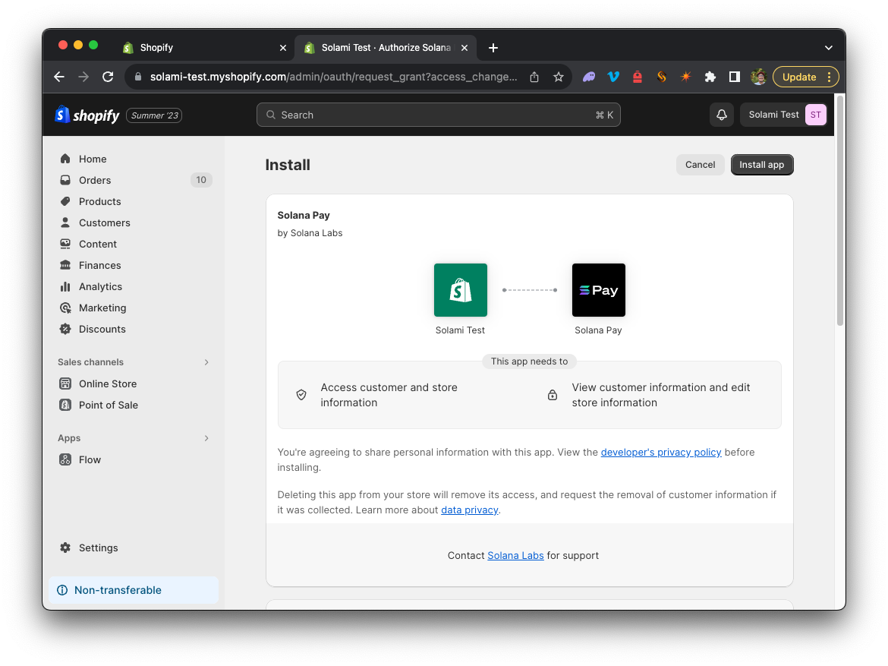
Task: Open the Chrome profile avatar
Action: [758, 77]
